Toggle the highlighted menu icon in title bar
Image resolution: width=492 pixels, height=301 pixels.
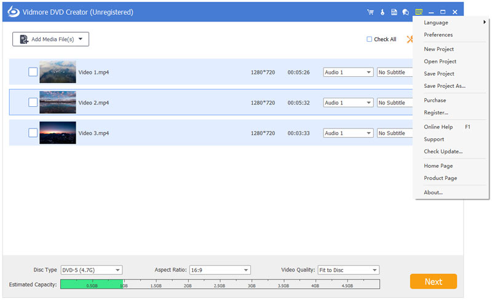point(419,12)
